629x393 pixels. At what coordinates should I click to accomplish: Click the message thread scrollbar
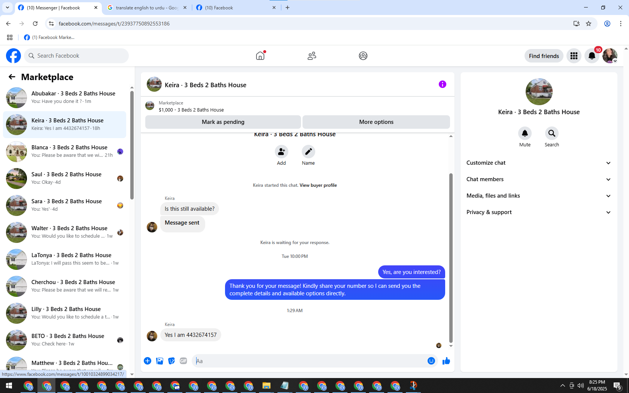click(451, 258)
